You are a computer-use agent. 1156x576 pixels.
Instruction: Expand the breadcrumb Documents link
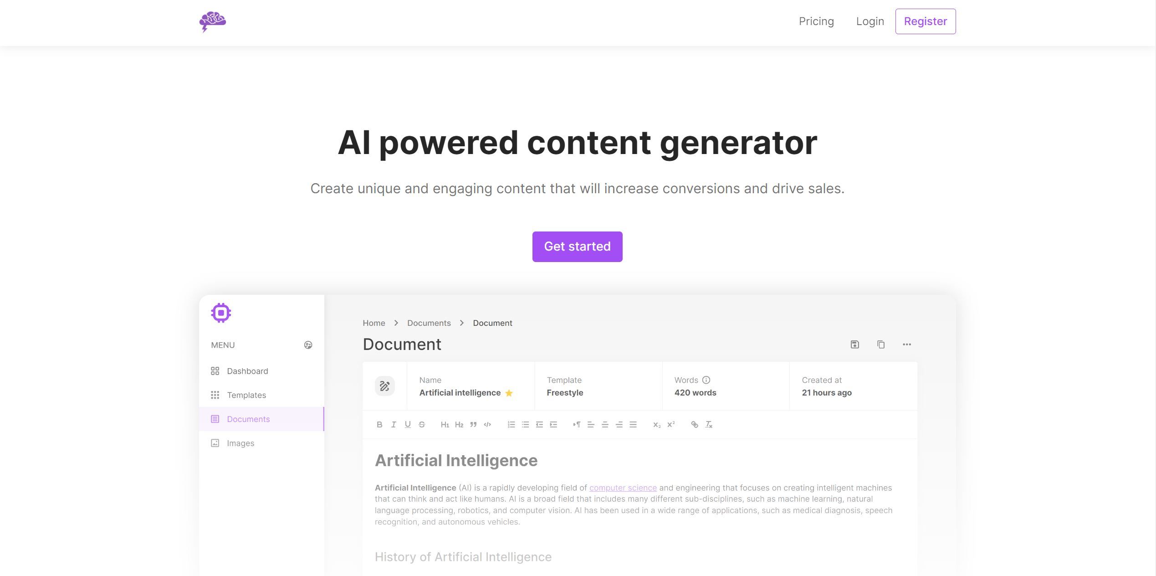(429, 322)
